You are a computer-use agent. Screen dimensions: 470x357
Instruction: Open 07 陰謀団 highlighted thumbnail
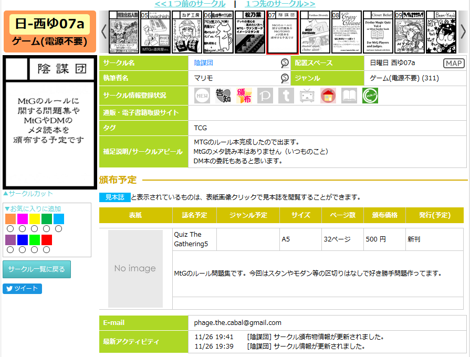point(283,33)
